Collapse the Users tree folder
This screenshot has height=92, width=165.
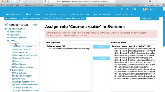(8, 41)
